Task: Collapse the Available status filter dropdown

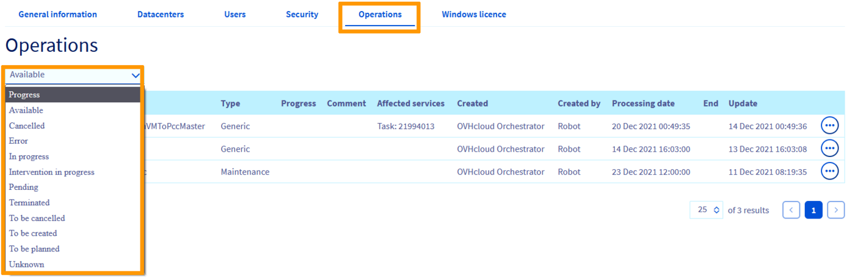Action: pyautogui.click(x=135, y=75)
